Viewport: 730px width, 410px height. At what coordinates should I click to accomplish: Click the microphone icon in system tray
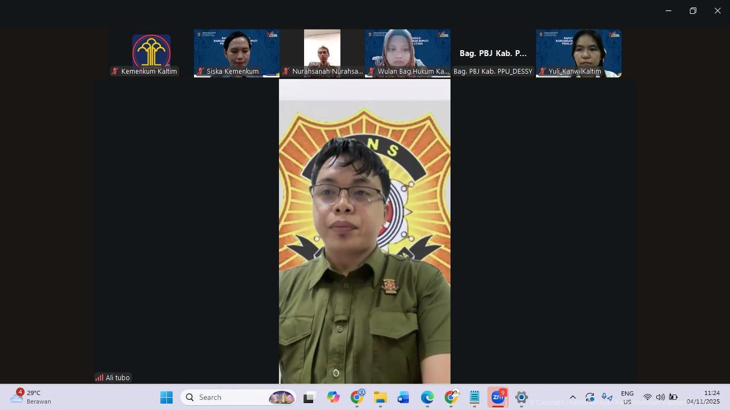[x=607, y=397]
